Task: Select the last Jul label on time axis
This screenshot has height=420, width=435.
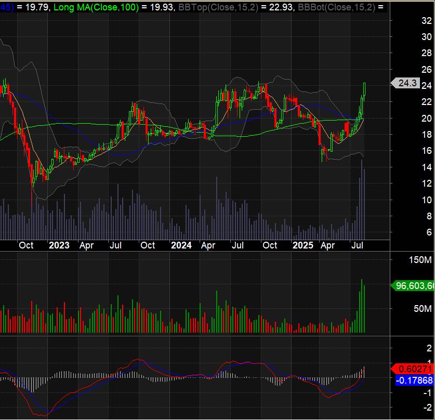Action: tap(359, 245)
